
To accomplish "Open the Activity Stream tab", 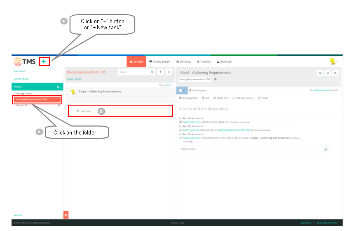I will (159, 62).
